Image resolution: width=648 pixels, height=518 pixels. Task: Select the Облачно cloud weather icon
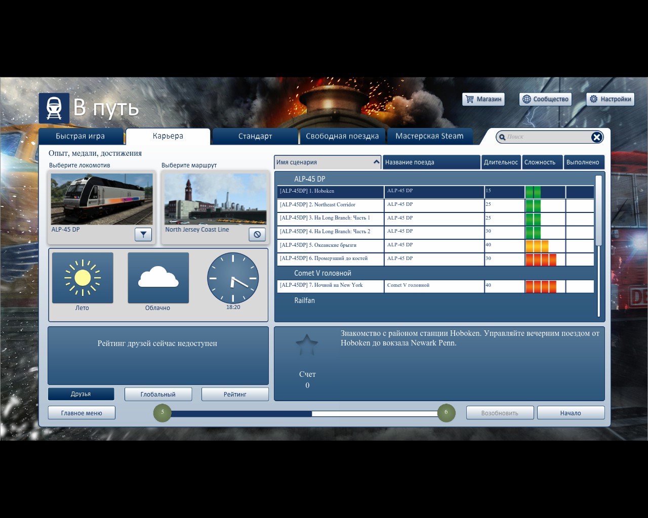158,278
